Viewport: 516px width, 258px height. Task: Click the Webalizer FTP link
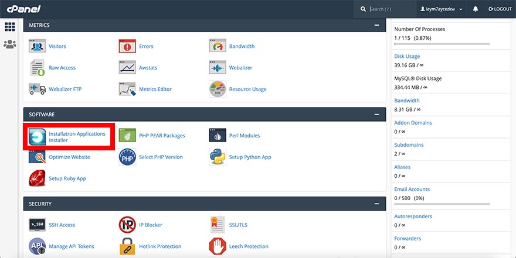65,89
